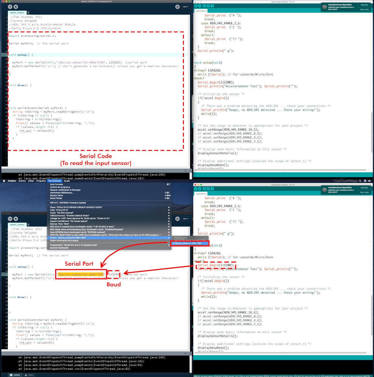Open Monitor Serie from the menu
This screenshot has width=374, height=377.
click(110, 196)
